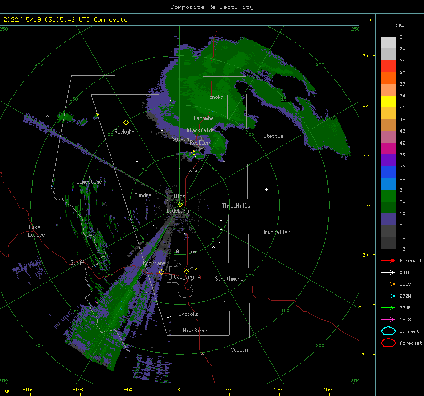Click the Stettler city label
424x396 pixels.
(x=275, y=136)
